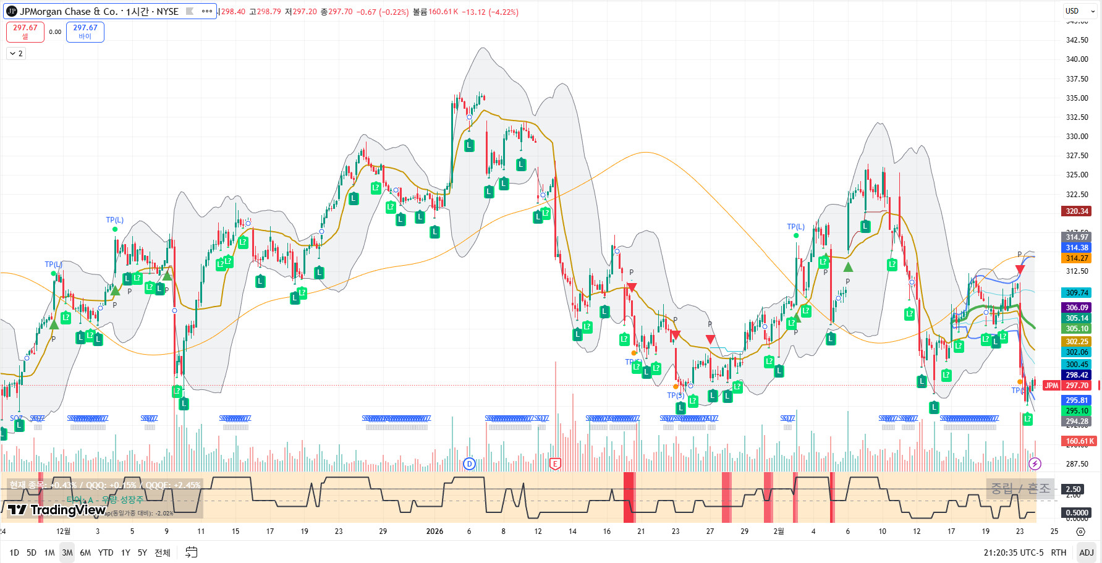The height and width of the screenshot is (563, 1102).
Task: Click the JP symbol logo icon
Action: [11, 11]
